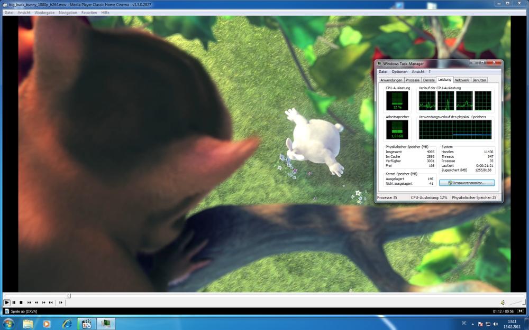
Task: Click the volume slider handle
Action: 524,302
